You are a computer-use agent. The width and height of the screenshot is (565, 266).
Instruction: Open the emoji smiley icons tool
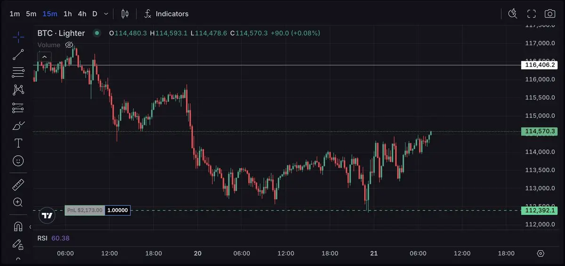click(18, 161)
